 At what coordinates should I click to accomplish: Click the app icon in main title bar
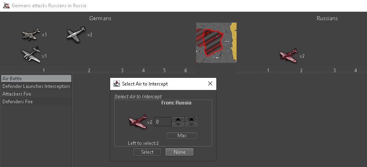pyautogui.click(x=5, y=6)
